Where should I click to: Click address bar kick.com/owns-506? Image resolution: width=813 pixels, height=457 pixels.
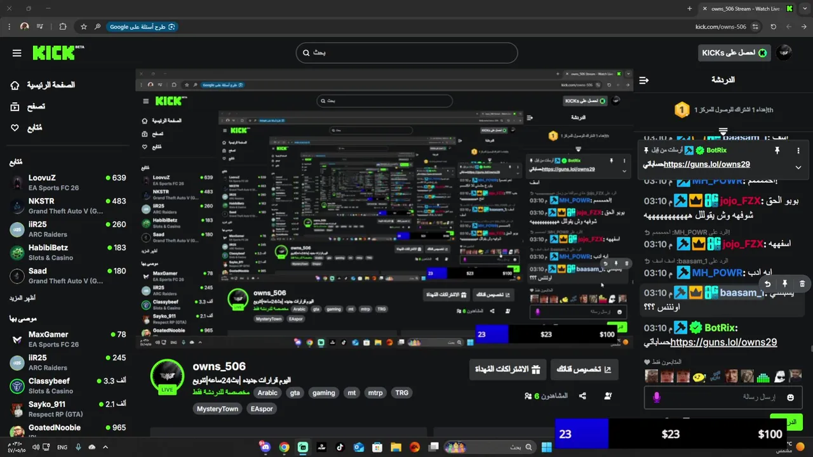point(720,27)
